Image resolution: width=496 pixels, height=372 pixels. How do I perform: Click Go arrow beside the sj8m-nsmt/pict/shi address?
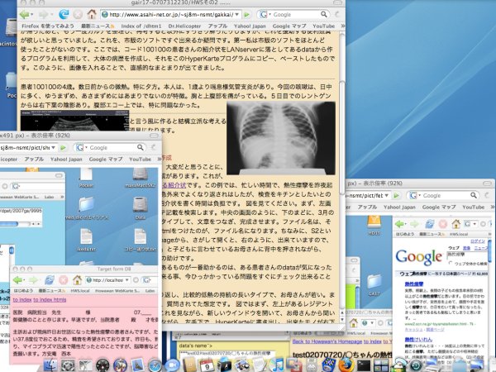pyautogui.click(x=63, y=148)
